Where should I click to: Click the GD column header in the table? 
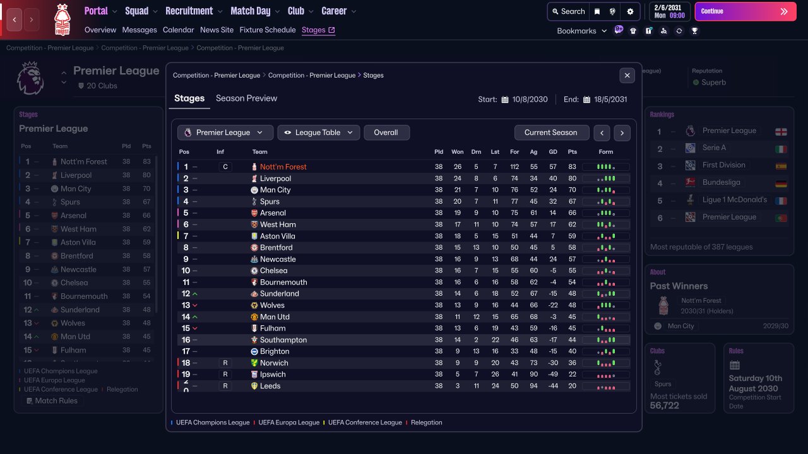click(553, 152)
